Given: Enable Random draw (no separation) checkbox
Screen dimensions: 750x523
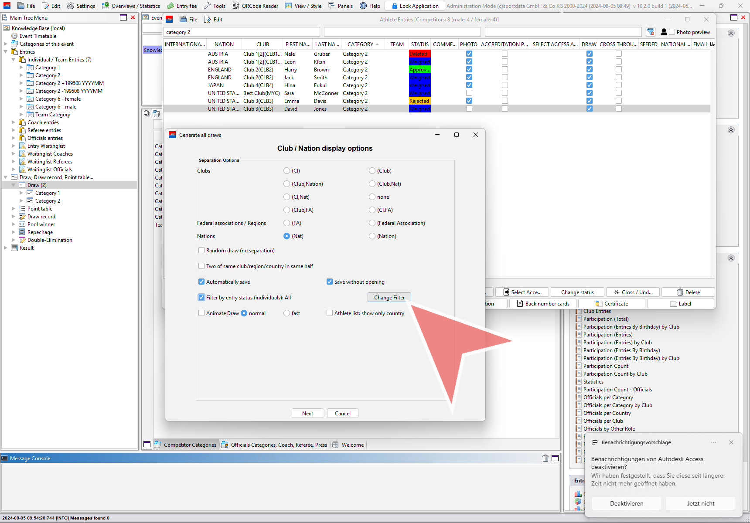Looking at the screenshot, I should click(x=201, y=251).
